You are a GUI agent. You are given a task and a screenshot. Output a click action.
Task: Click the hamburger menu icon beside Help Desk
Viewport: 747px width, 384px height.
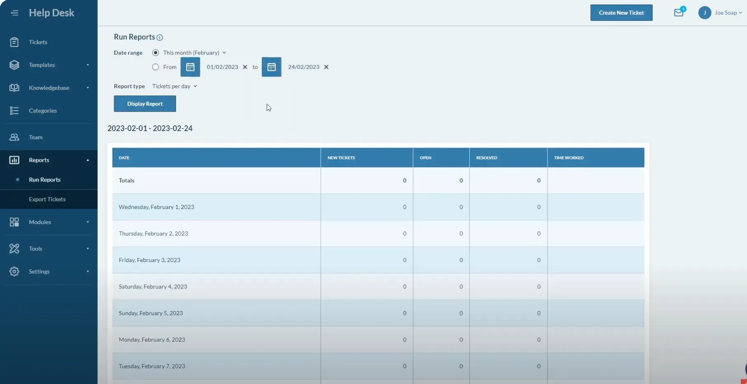14,12
